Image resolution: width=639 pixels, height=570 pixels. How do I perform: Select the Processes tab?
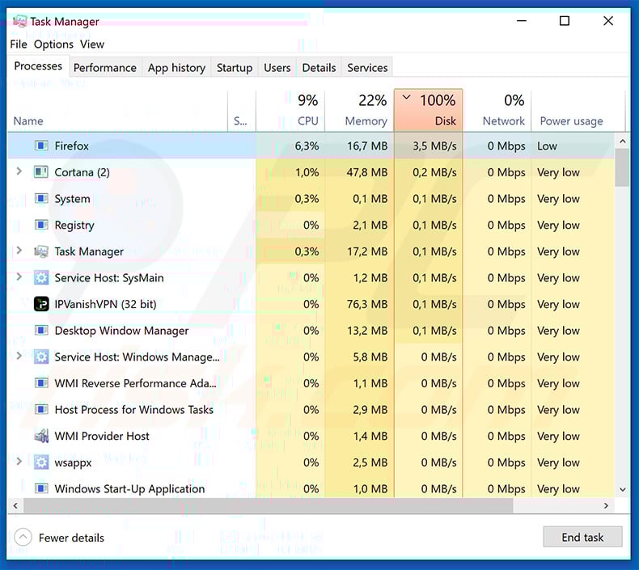pyautogui.click(x=38, y=66)
